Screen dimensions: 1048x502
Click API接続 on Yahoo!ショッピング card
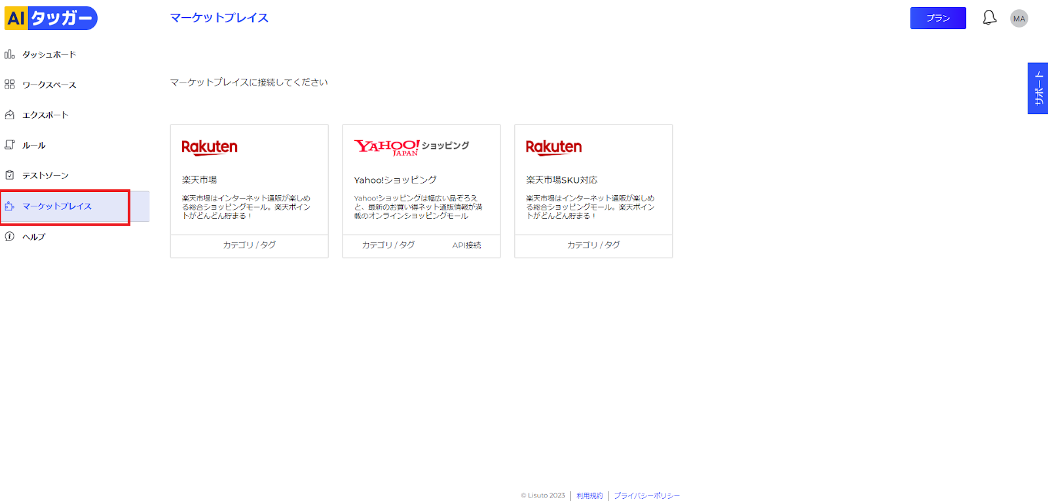466,245
